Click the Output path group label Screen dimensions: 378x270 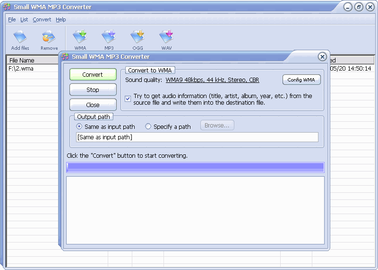click(x=93, y=117)
